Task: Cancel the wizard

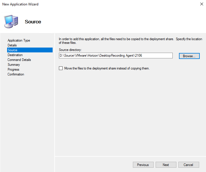Action: point(188,165)
